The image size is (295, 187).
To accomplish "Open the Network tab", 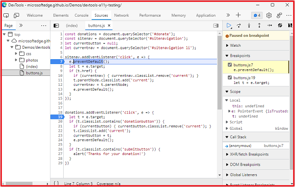I will pos(122,15).
